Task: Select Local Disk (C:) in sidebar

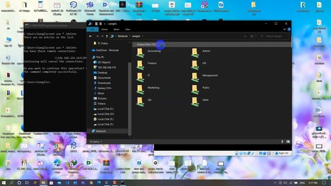Action: tap(103, 109)
